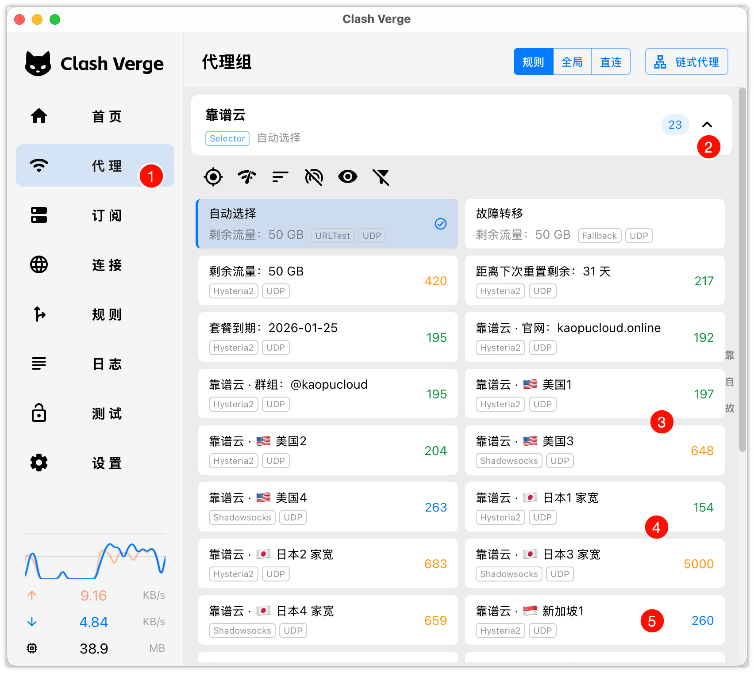Collapse the 靠谱云 proxy group chevron

[x=707, y=125]
